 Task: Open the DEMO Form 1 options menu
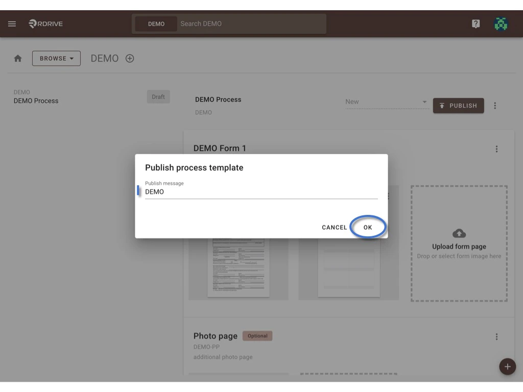coord(496,149)
